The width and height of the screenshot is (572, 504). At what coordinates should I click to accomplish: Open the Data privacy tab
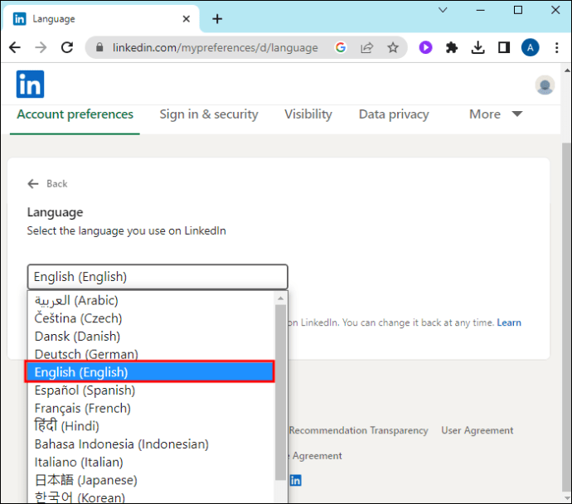coord(394,114)
